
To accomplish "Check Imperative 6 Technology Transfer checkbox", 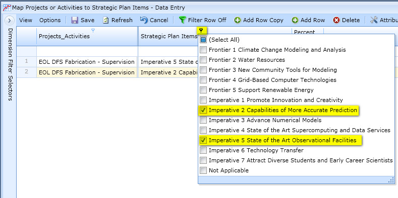I will [x=203, y=150].
